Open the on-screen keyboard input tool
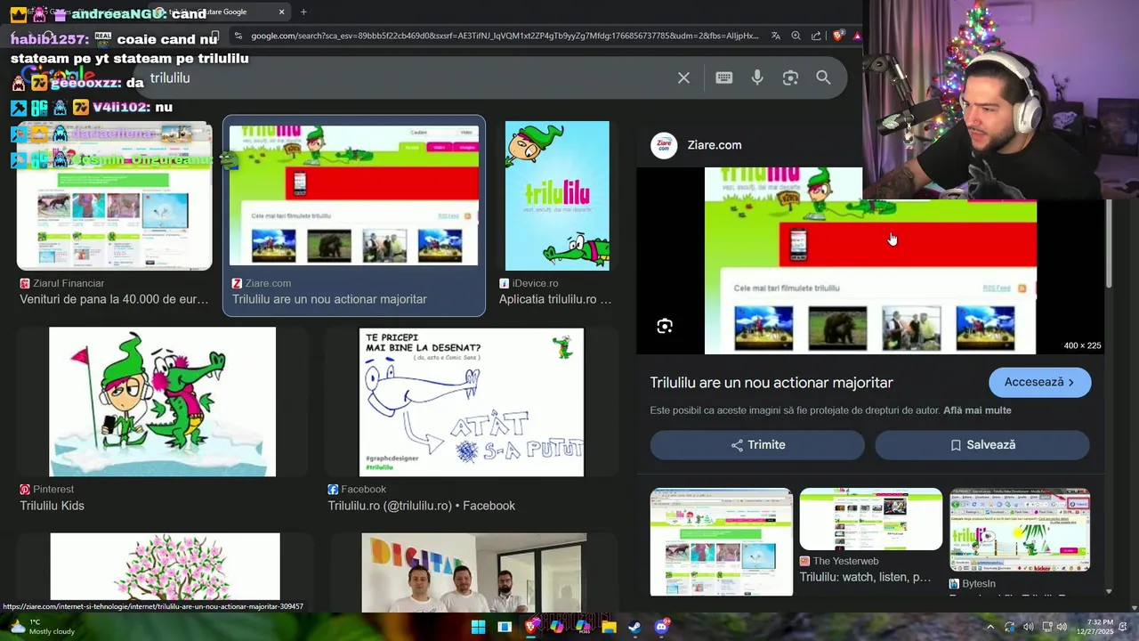Viewport: 1139px width, 641px height. [723, 77]
